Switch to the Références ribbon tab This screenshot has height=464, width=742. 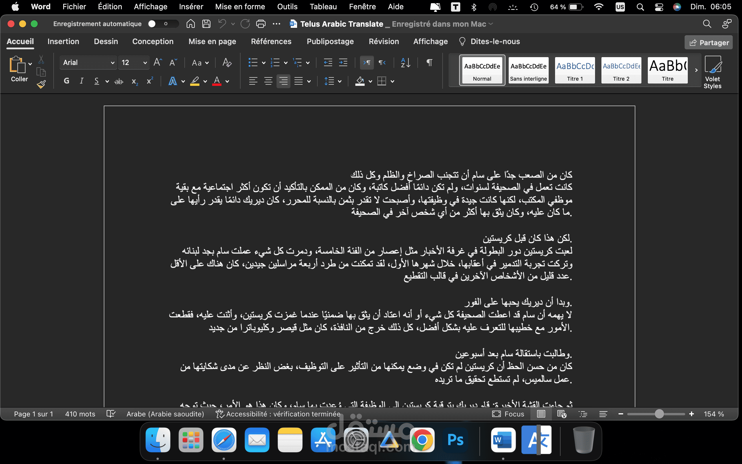(271, 41)
